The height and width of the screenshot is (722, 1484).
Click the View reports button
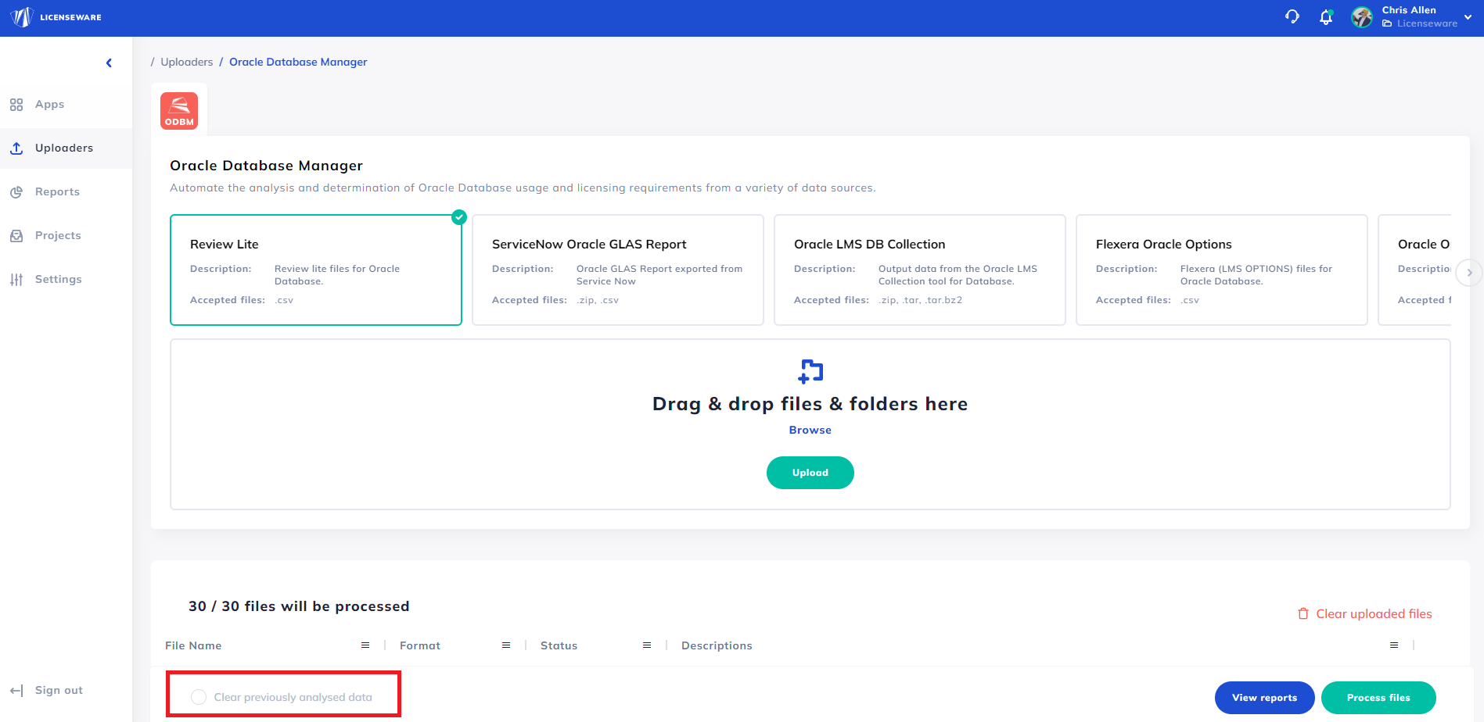[x=1264, y=698]
